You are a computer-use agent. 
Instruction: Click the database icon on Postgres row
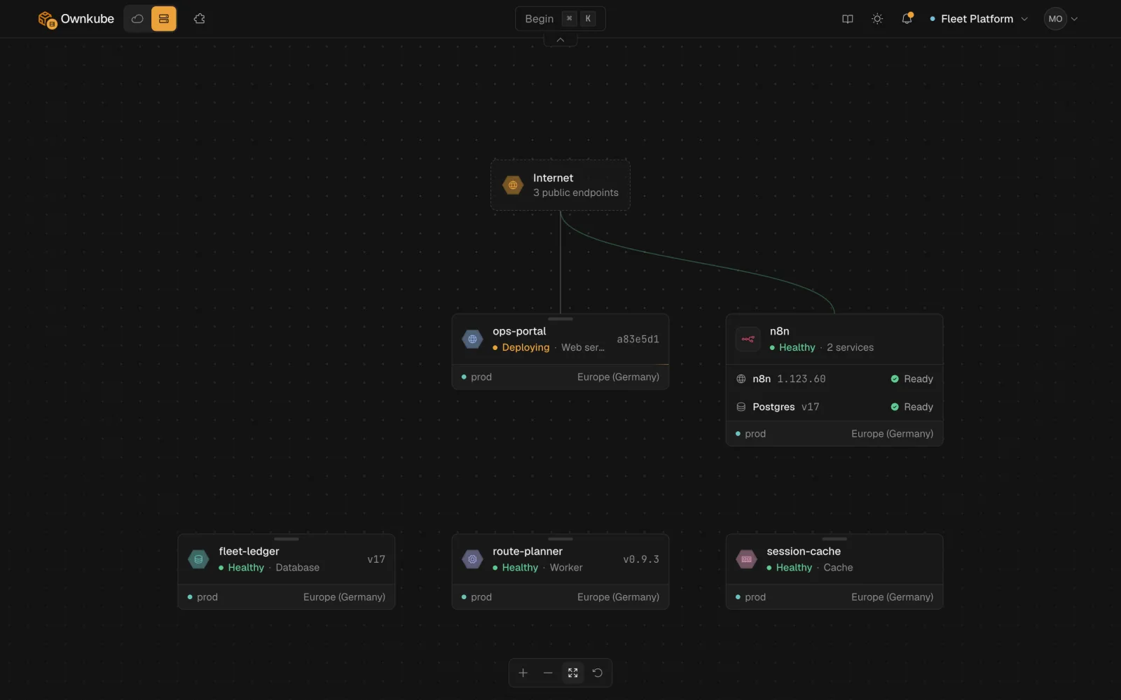pyautogui.click(x=741, y=407)
